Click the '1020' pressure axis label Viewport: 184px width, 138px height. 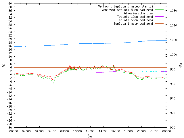173,40
